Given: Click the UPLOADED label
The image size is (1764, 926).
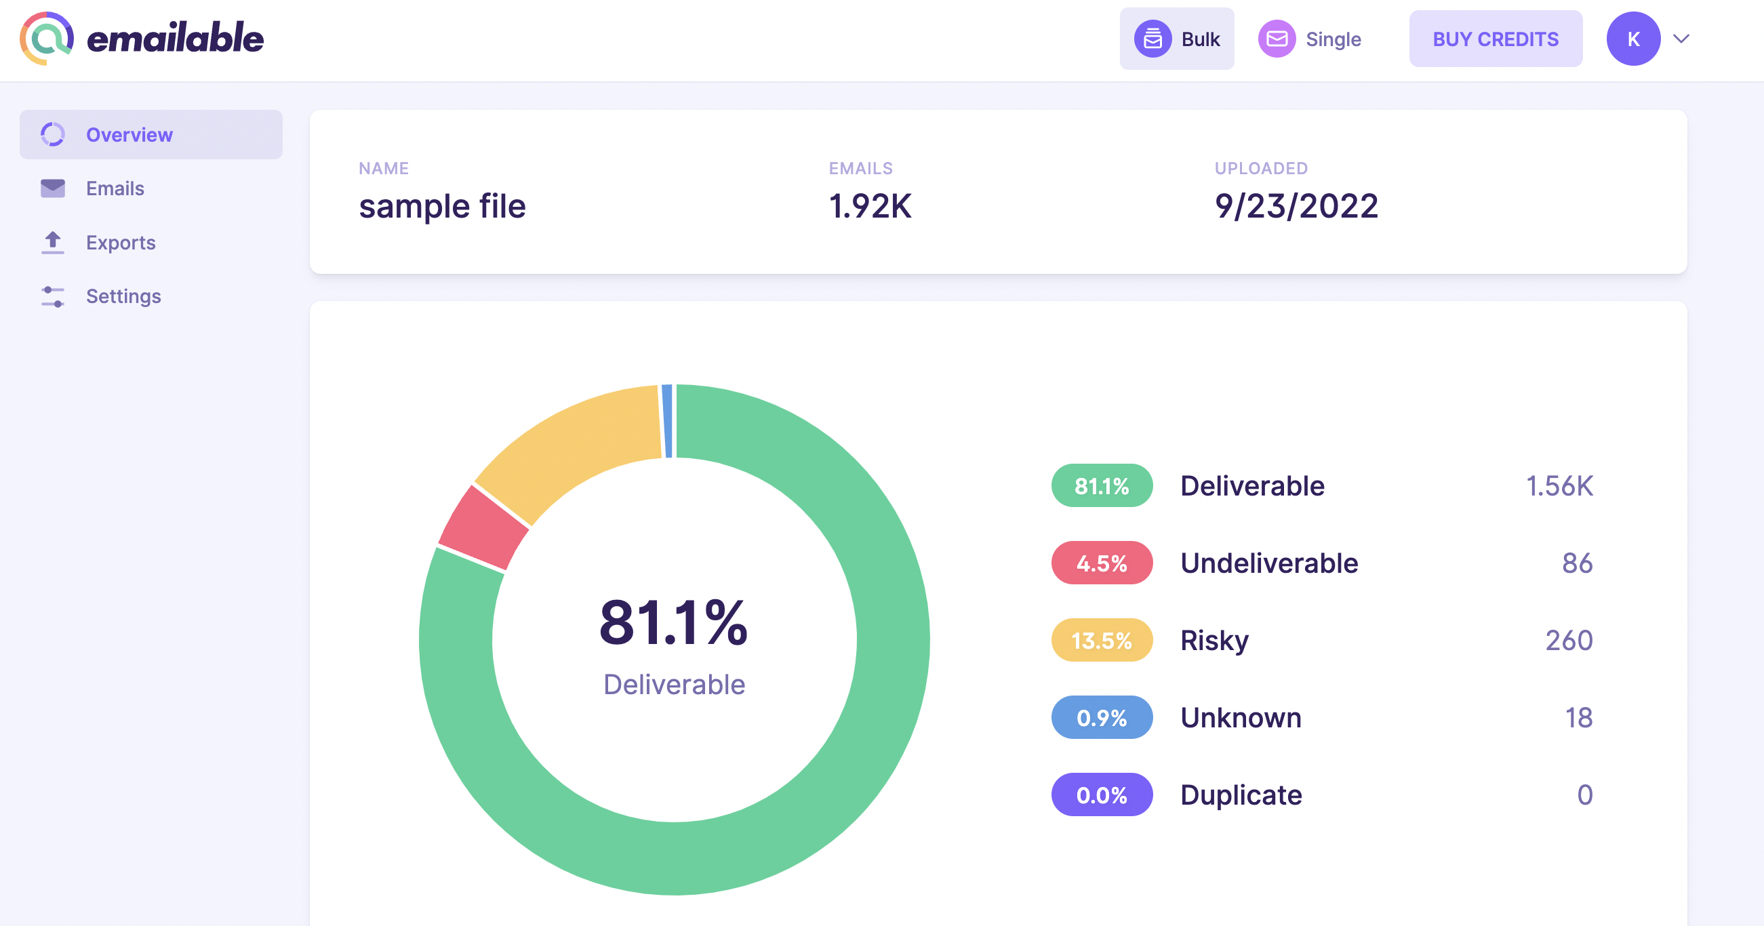Looking at the screenshot, I should click(1261, 169).
